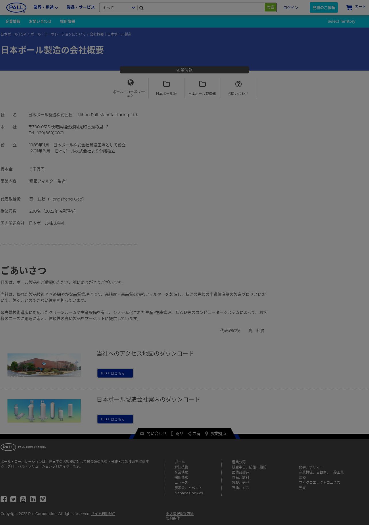Open the 製品・サービス menu
Screen dimensions: 369x525
coord(81,7)
